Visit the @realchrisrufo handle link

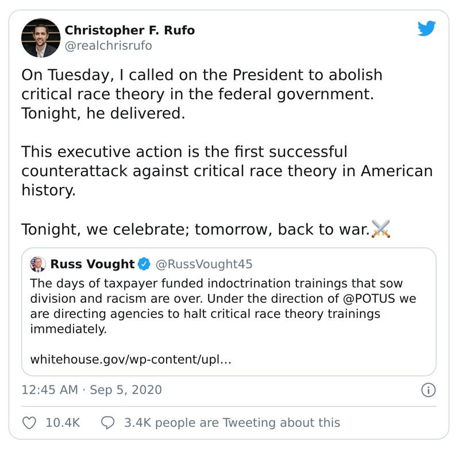(108, 46)
